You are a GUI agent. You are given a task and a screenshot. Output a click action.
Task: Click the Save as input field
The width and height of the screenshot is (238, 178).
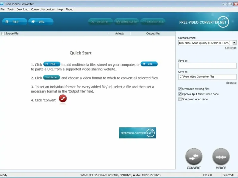click(207, 66)
